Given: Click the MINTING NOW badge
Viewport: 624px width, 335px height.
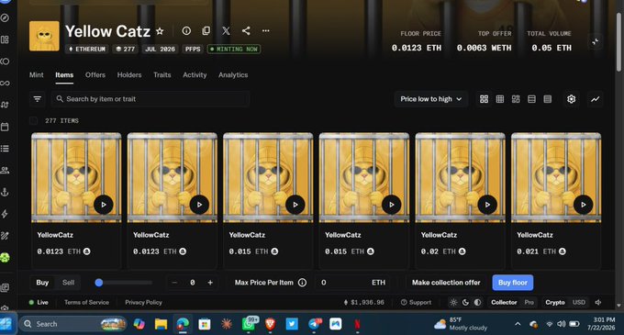Looking at the screenshot, I should [x=234, y=49].
